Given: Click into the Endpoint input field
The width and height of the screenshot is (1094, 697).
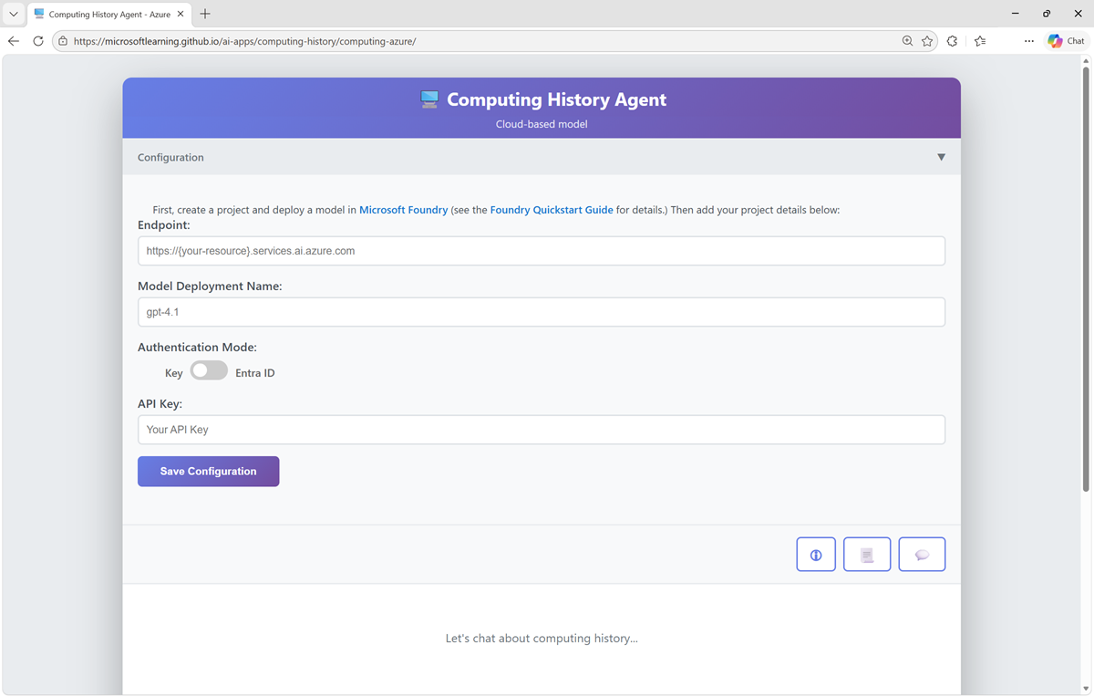Looking at the screenshot, I should click(x=542, y=251).
